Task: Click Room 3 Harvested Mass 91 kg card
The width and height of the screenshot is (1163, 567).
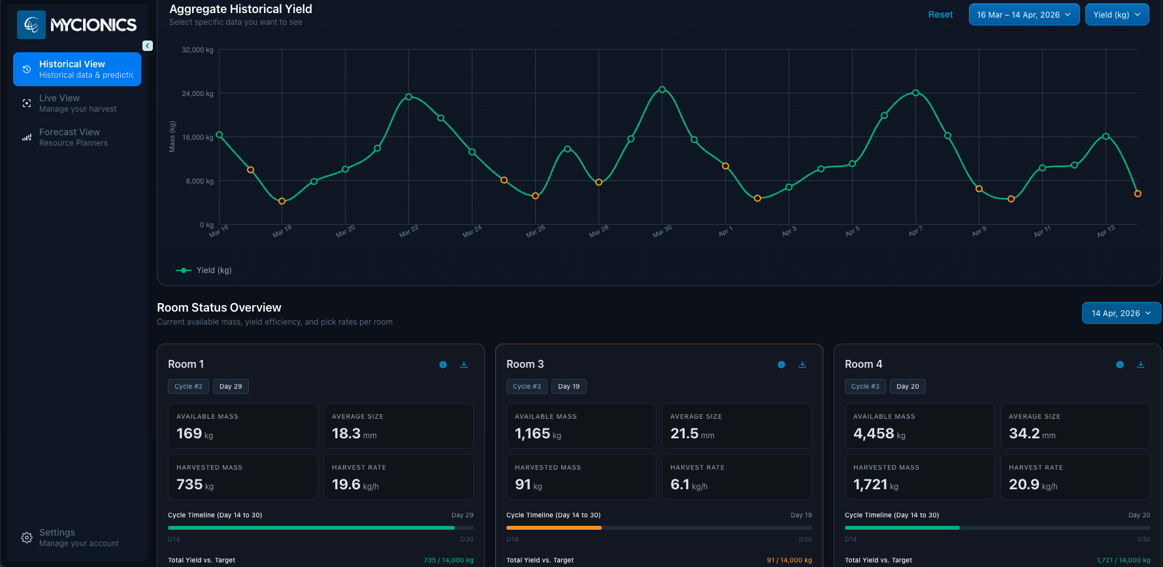Action: (x=581, y=477)
